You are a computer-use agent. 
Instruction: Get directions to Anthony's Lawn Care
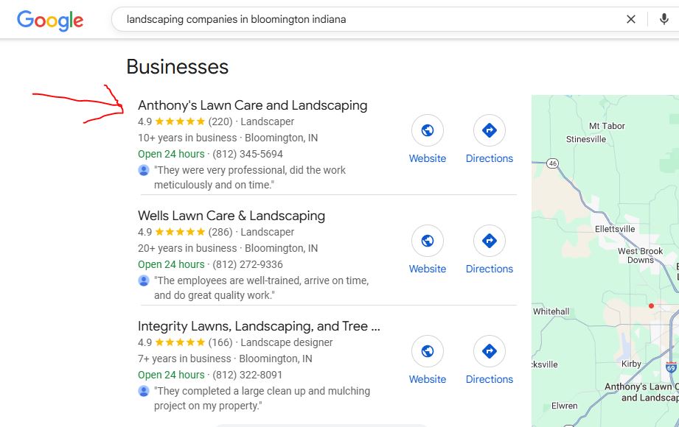(490, 131)
